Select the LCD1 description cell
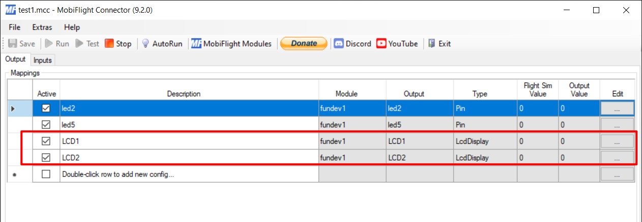The height and width of the screenshot is (222, 642). point(189,141)
